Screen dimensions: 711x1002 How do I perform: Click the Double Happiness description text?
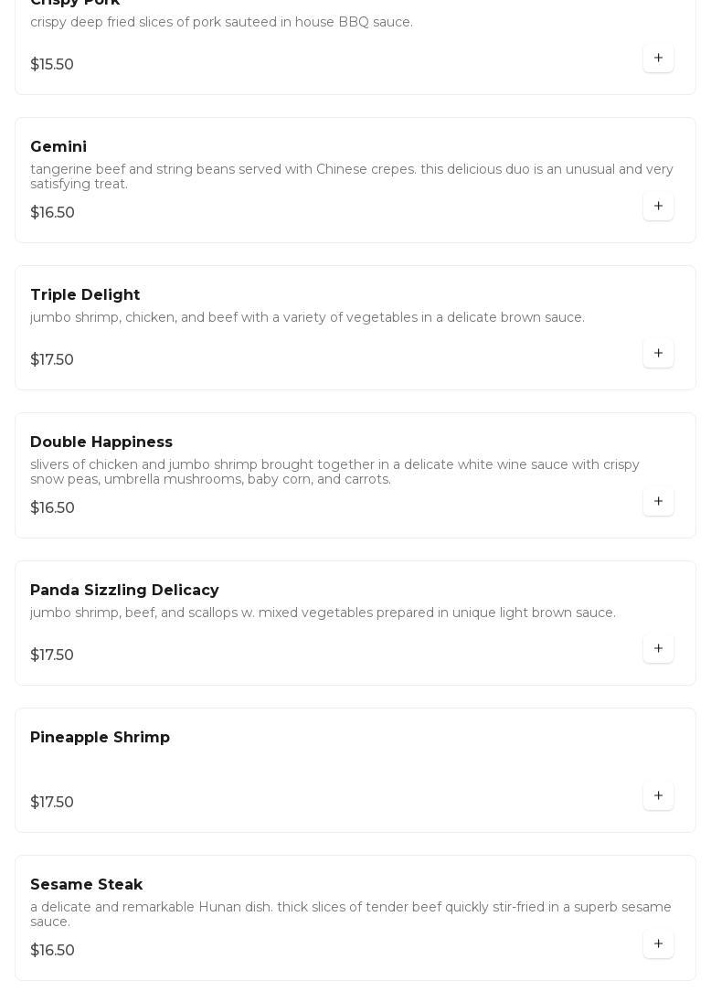334,472
